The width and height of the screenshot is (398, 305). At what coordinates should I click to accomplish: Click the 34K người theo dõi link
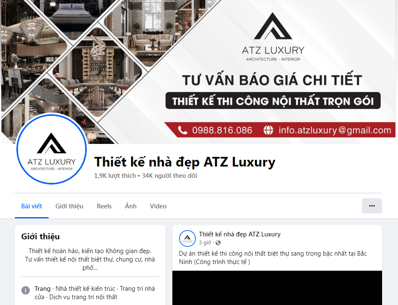(x=169, y=176)
